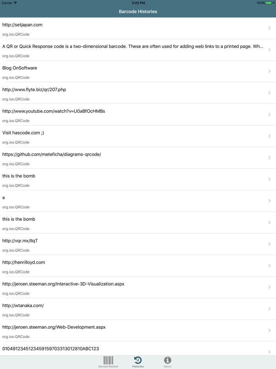276x369 pixels.
Task: Tap the 'Barcode Histories' title bar
Action: [x=138, y=12]
